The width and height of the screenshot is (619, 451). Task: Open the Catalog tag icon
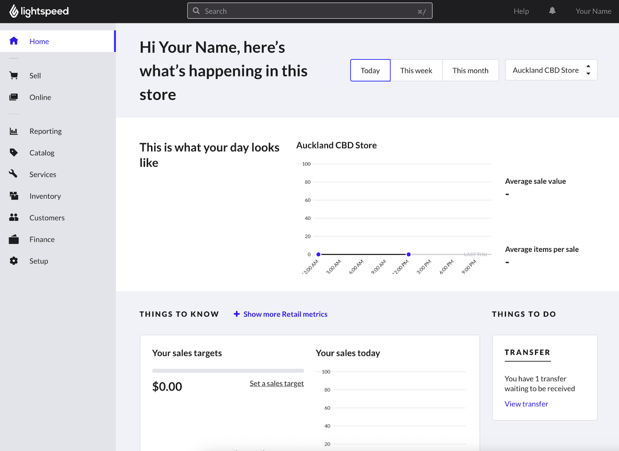click(14, 152)
